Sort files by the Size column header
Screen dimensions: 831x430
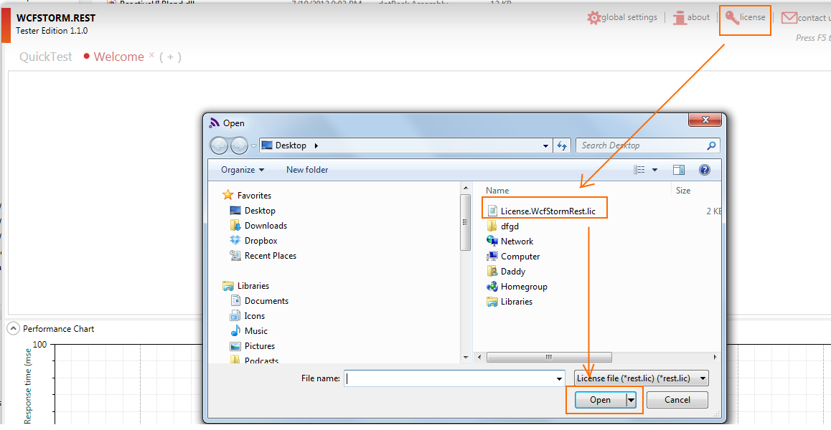(x=683, y=191)
